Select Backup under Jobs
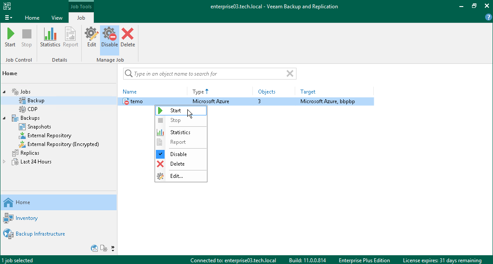The image size is (493, 264). 35,101
